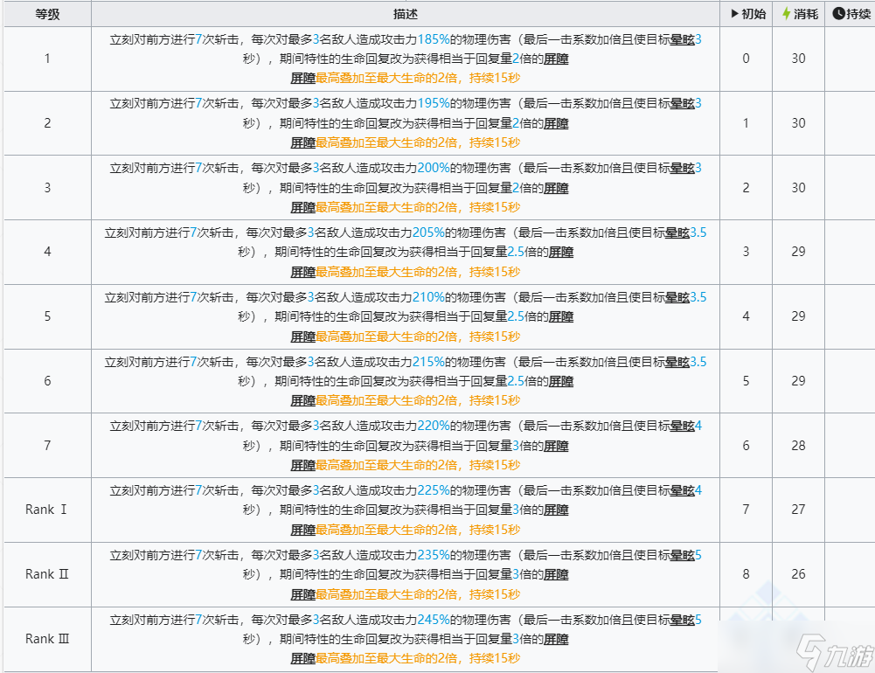Click 屏障 link after 回复量2.5倍的 in level 5 row
Image resolution: width=875 pixels, height=673 pixels.
561,316
